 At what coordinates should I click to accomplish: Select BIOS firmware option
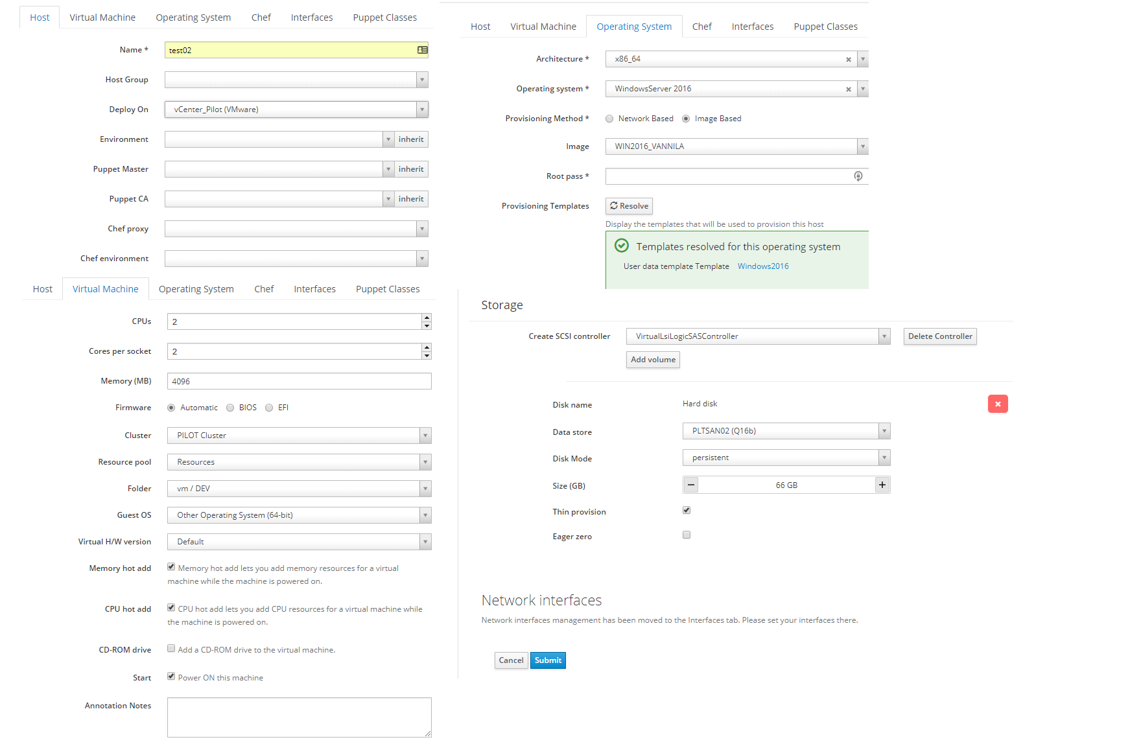click(230, 408)
